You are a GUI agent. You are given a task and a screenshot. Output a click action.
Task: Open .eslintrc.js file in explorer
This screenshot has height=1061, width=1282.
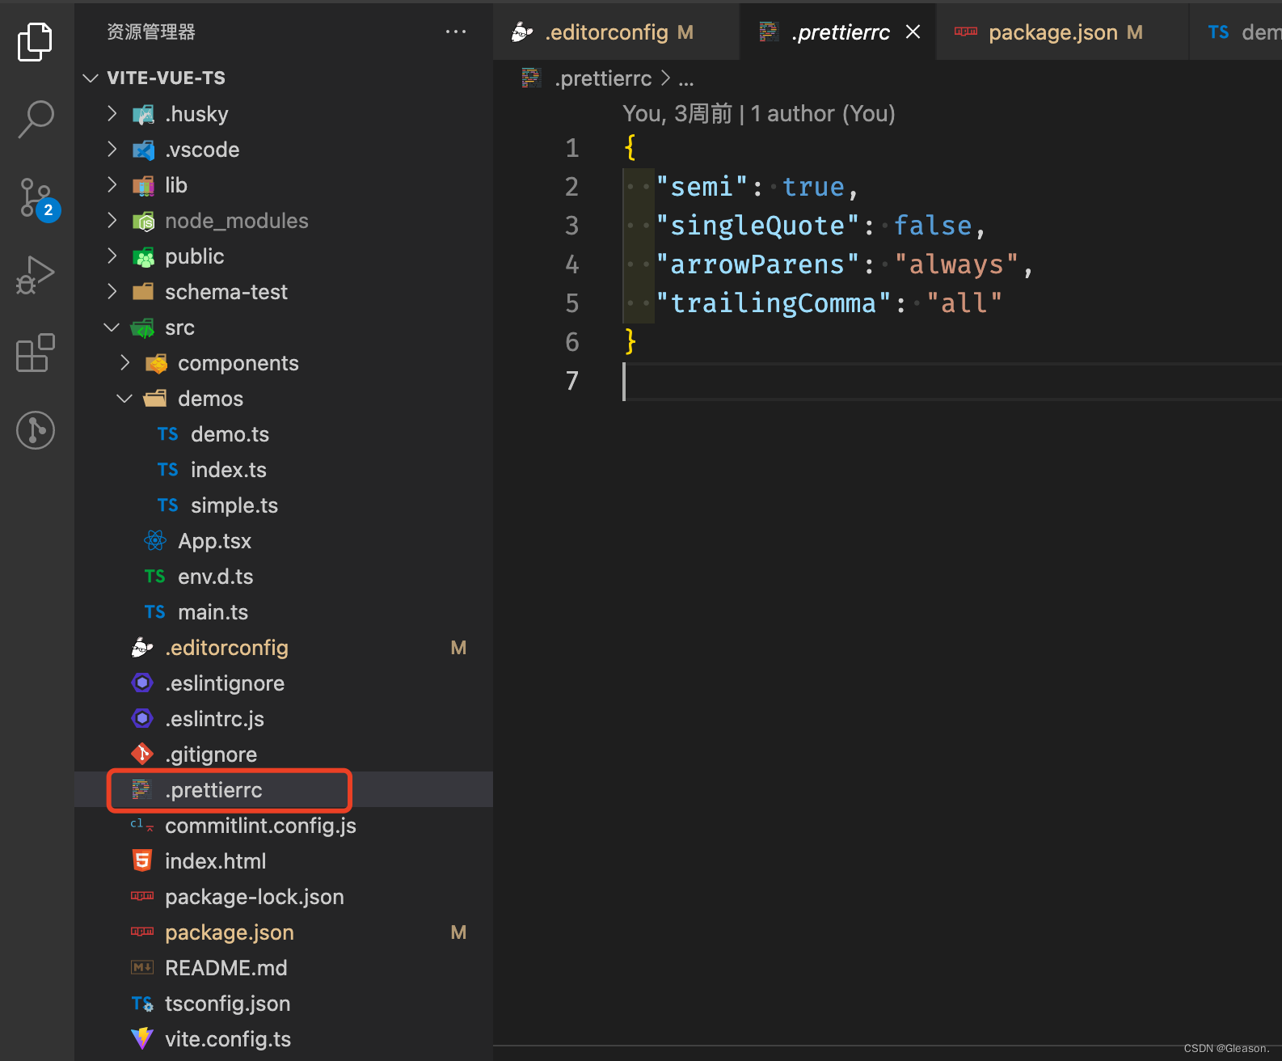[284, 719]
